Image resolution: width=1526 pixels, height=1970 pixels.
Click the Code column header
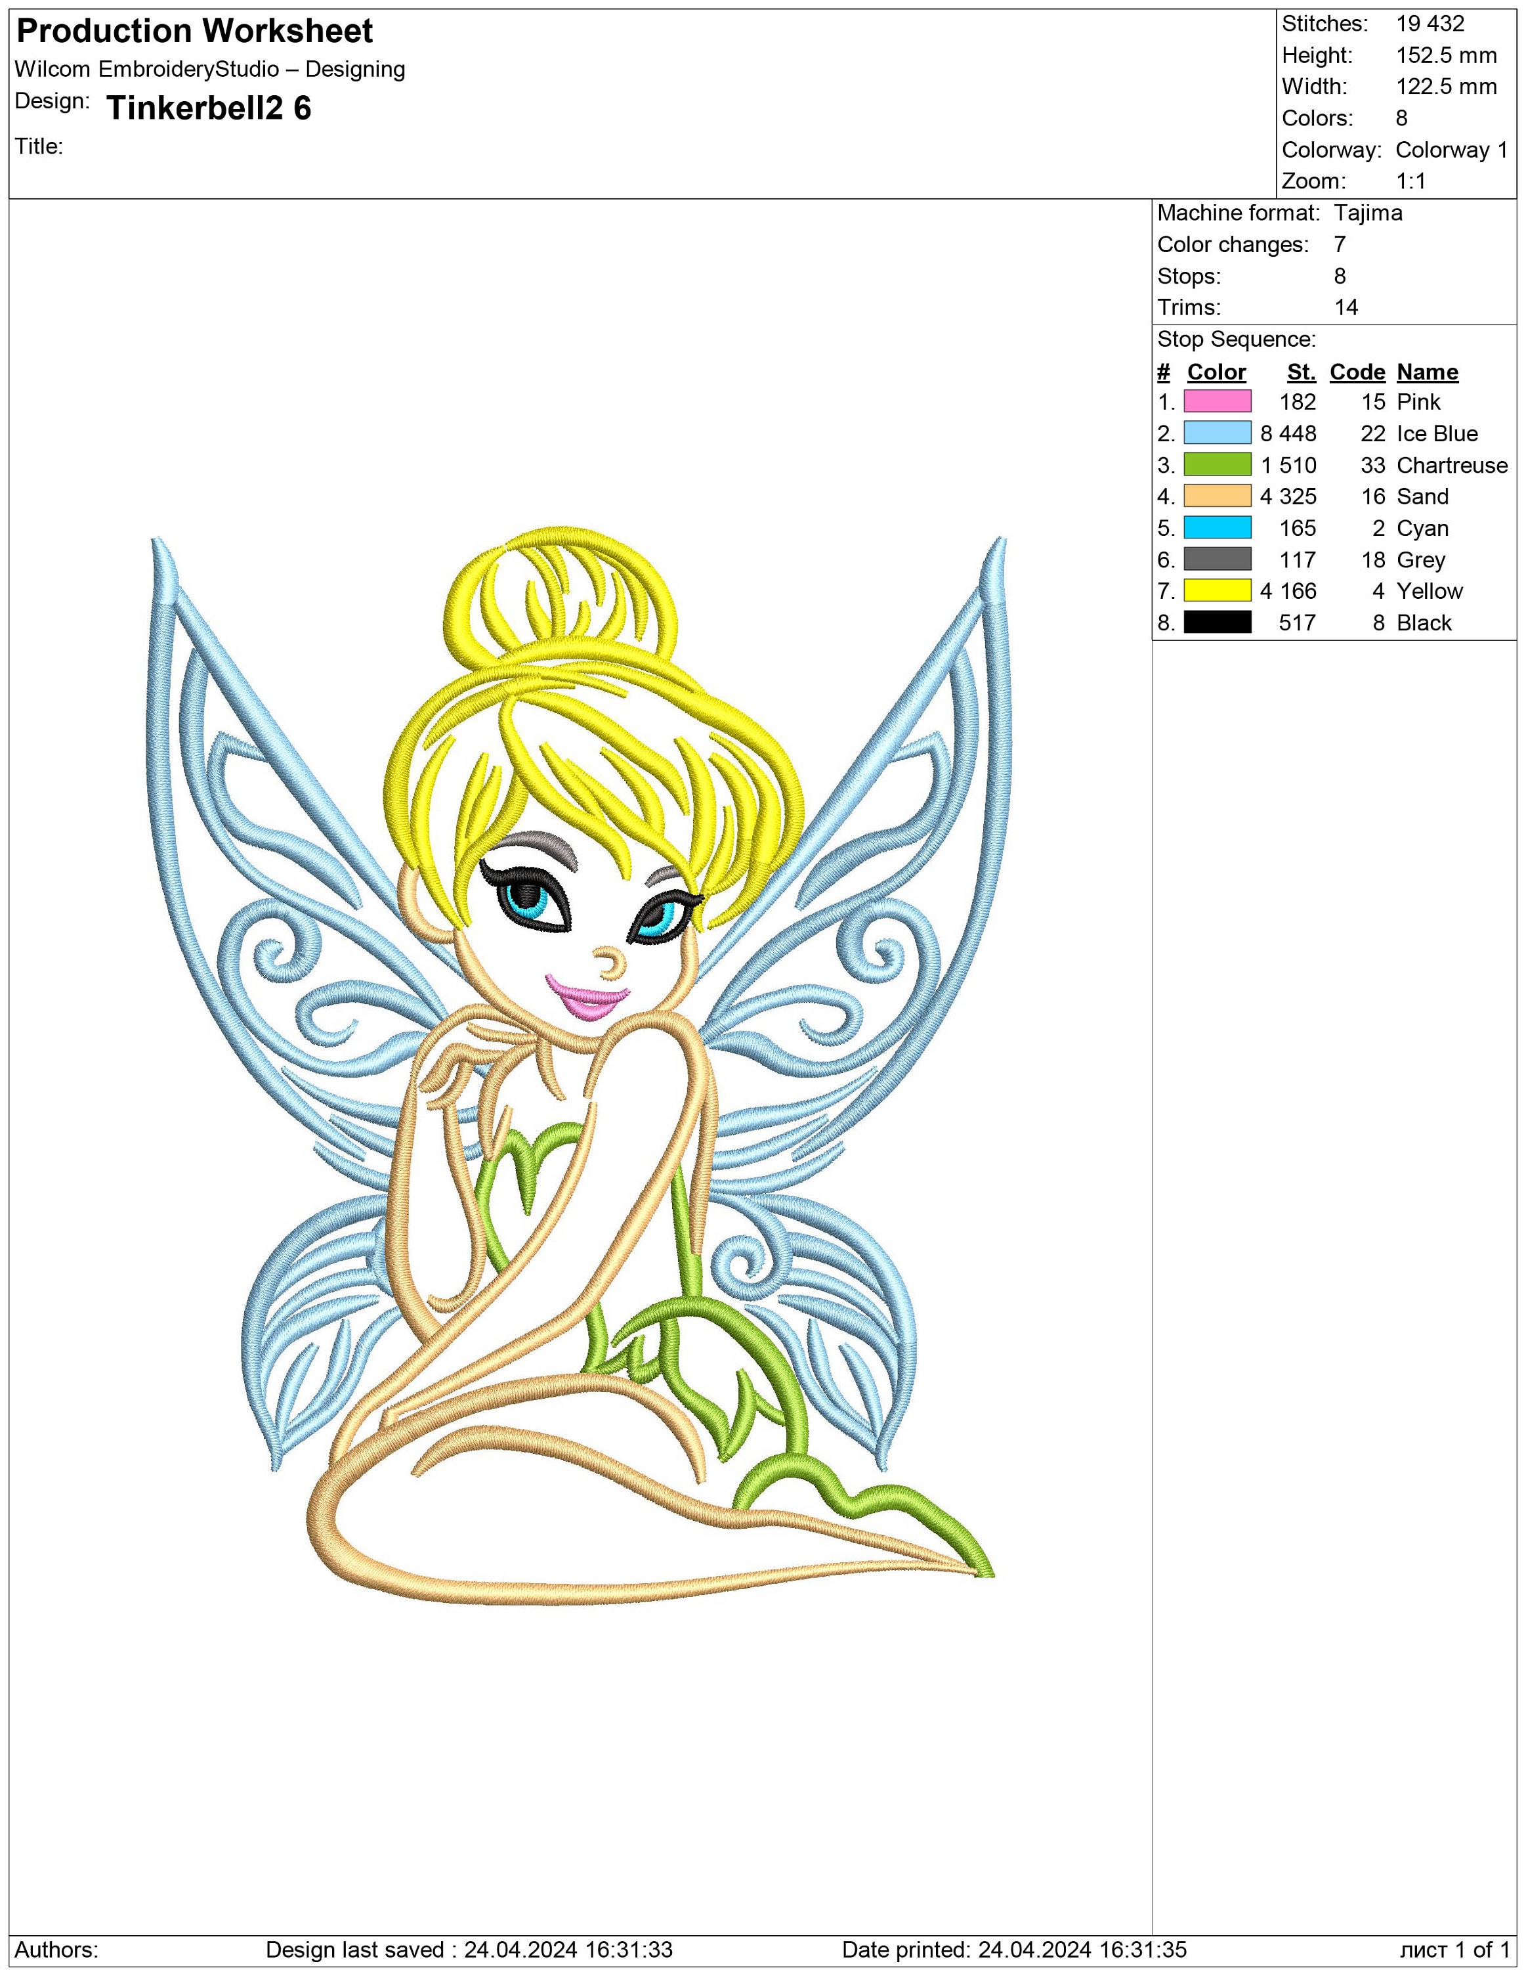(x=1357, y=372)
